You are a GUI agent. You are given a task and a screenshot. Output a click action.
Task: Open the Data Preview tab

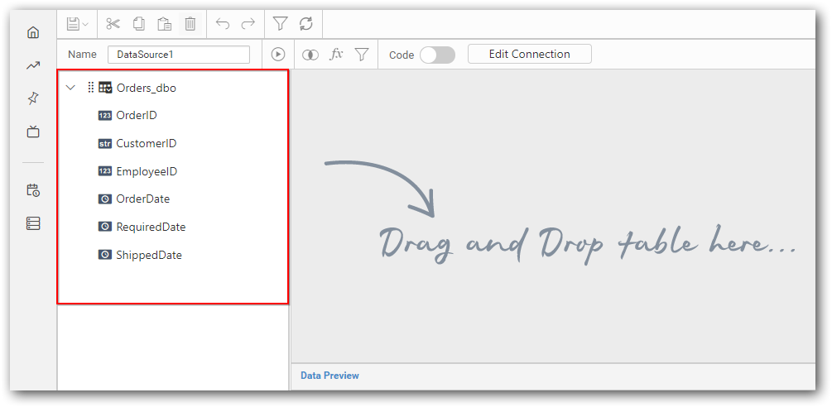[329, 376]
